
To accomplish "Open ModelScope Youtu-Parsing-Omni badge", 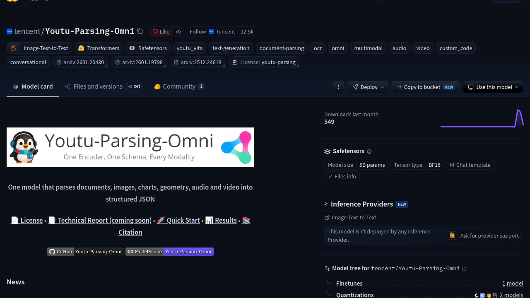I will coord(169,252).
